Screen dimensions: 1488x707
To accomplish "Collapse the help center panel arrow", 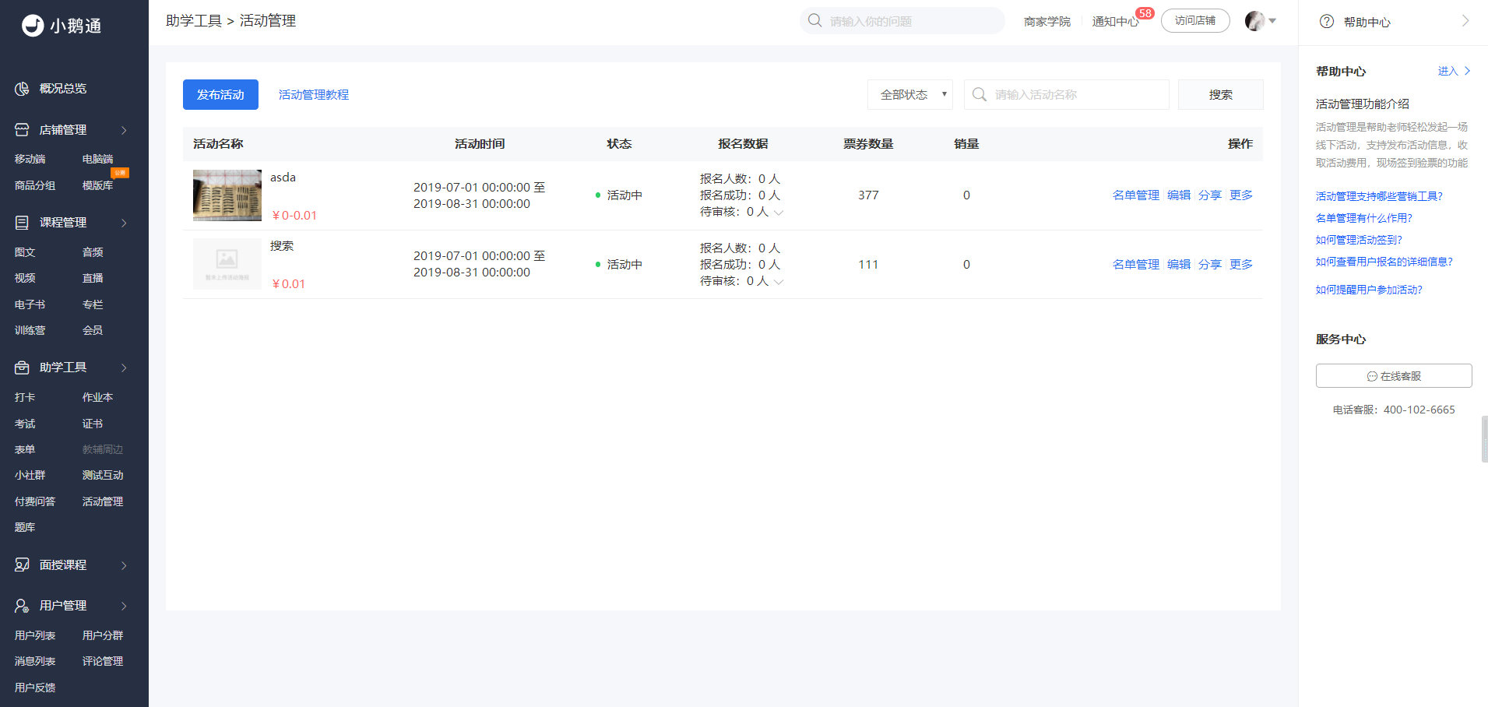I will [x=1465, y=21].
